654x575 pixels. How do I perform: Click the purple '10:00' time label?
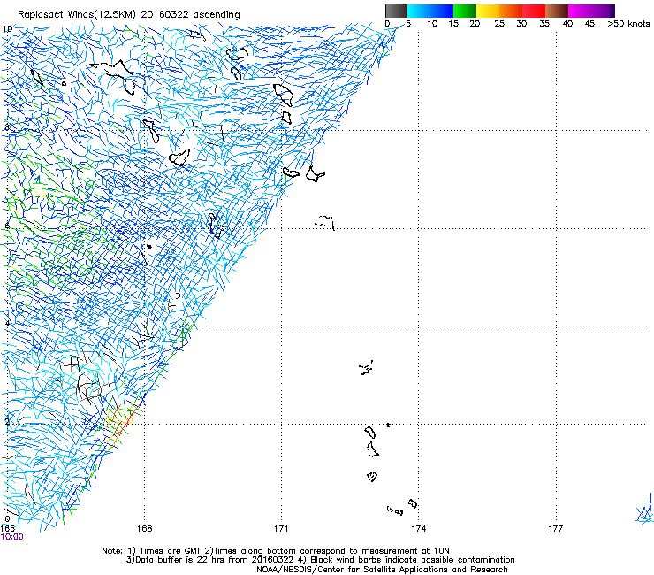(x=12, y=537)
